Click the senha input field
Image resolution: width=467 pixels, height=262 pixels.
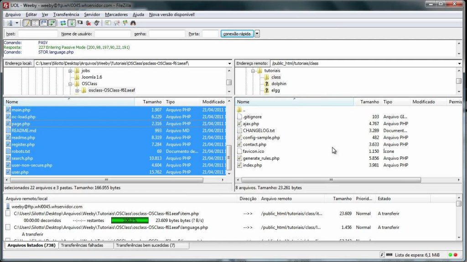tap(167, 34)
